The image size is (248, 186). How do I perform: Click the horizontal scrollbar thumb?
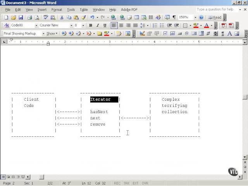(x=41, y=177)
